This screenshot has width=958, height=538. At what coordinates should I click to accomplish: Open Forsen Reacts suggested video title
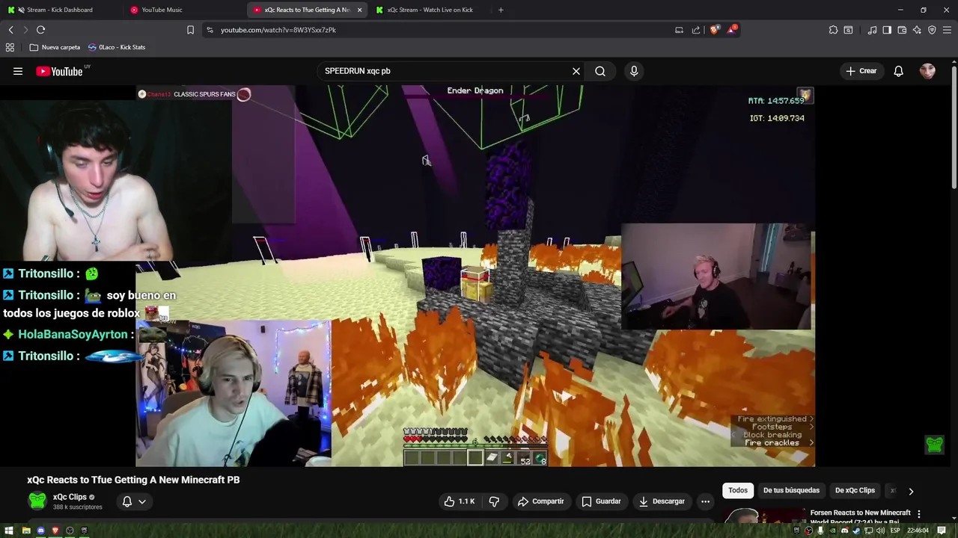click(x=861, y=516)
